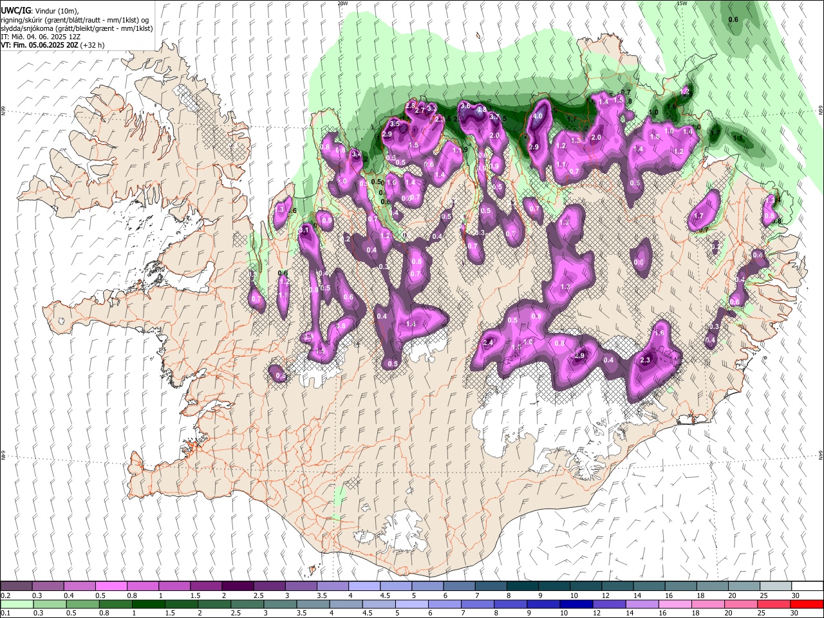824x618 pixels.
Task: Click the 3.5 snowfall value on the map
Action: tap(395, 124)
